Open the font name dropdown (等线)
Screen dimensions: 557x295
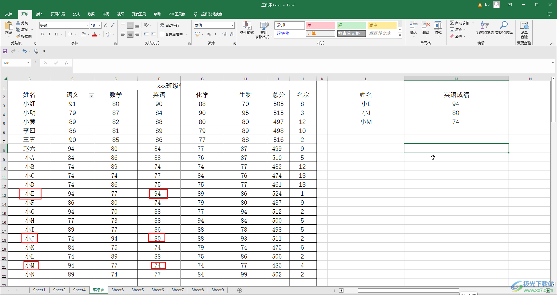coord(87,25)
